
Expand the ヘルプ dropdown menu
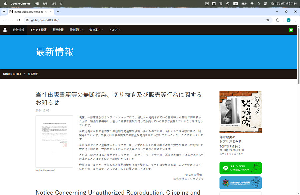click(115, 30)
